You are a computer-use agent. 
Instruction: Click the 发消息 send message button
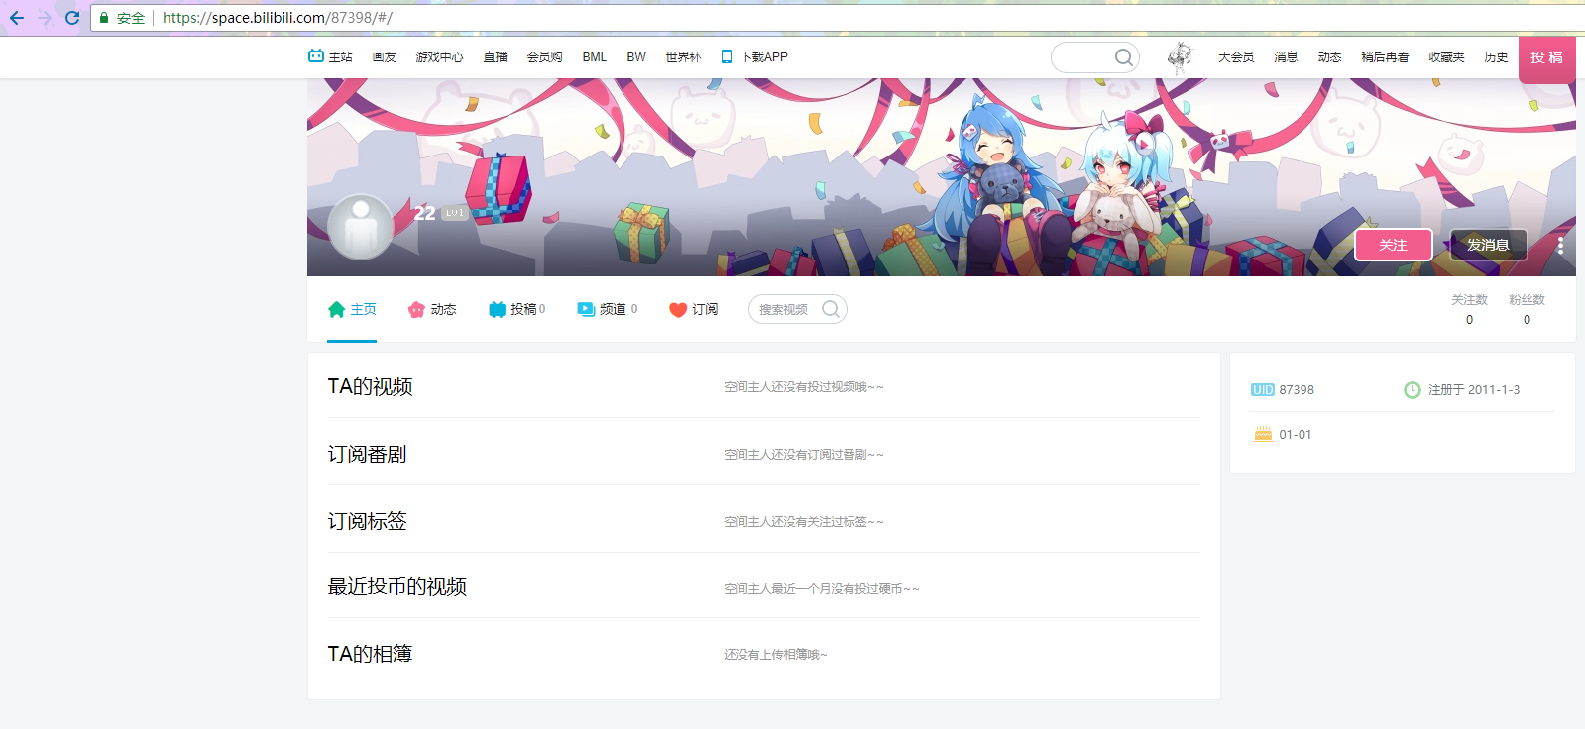click(x=1488, y=245)
